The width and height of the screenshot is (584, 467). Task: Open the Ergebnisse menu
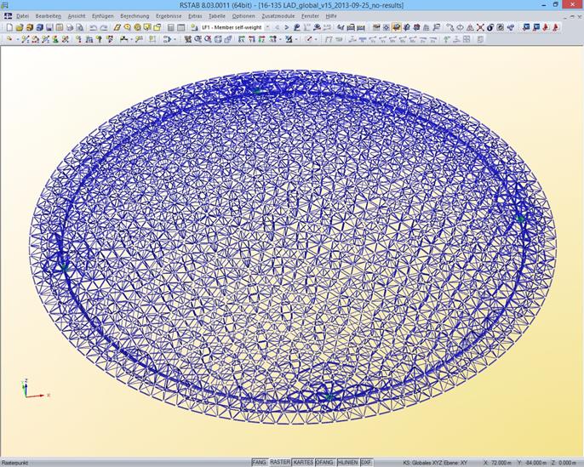pos(169,16)
